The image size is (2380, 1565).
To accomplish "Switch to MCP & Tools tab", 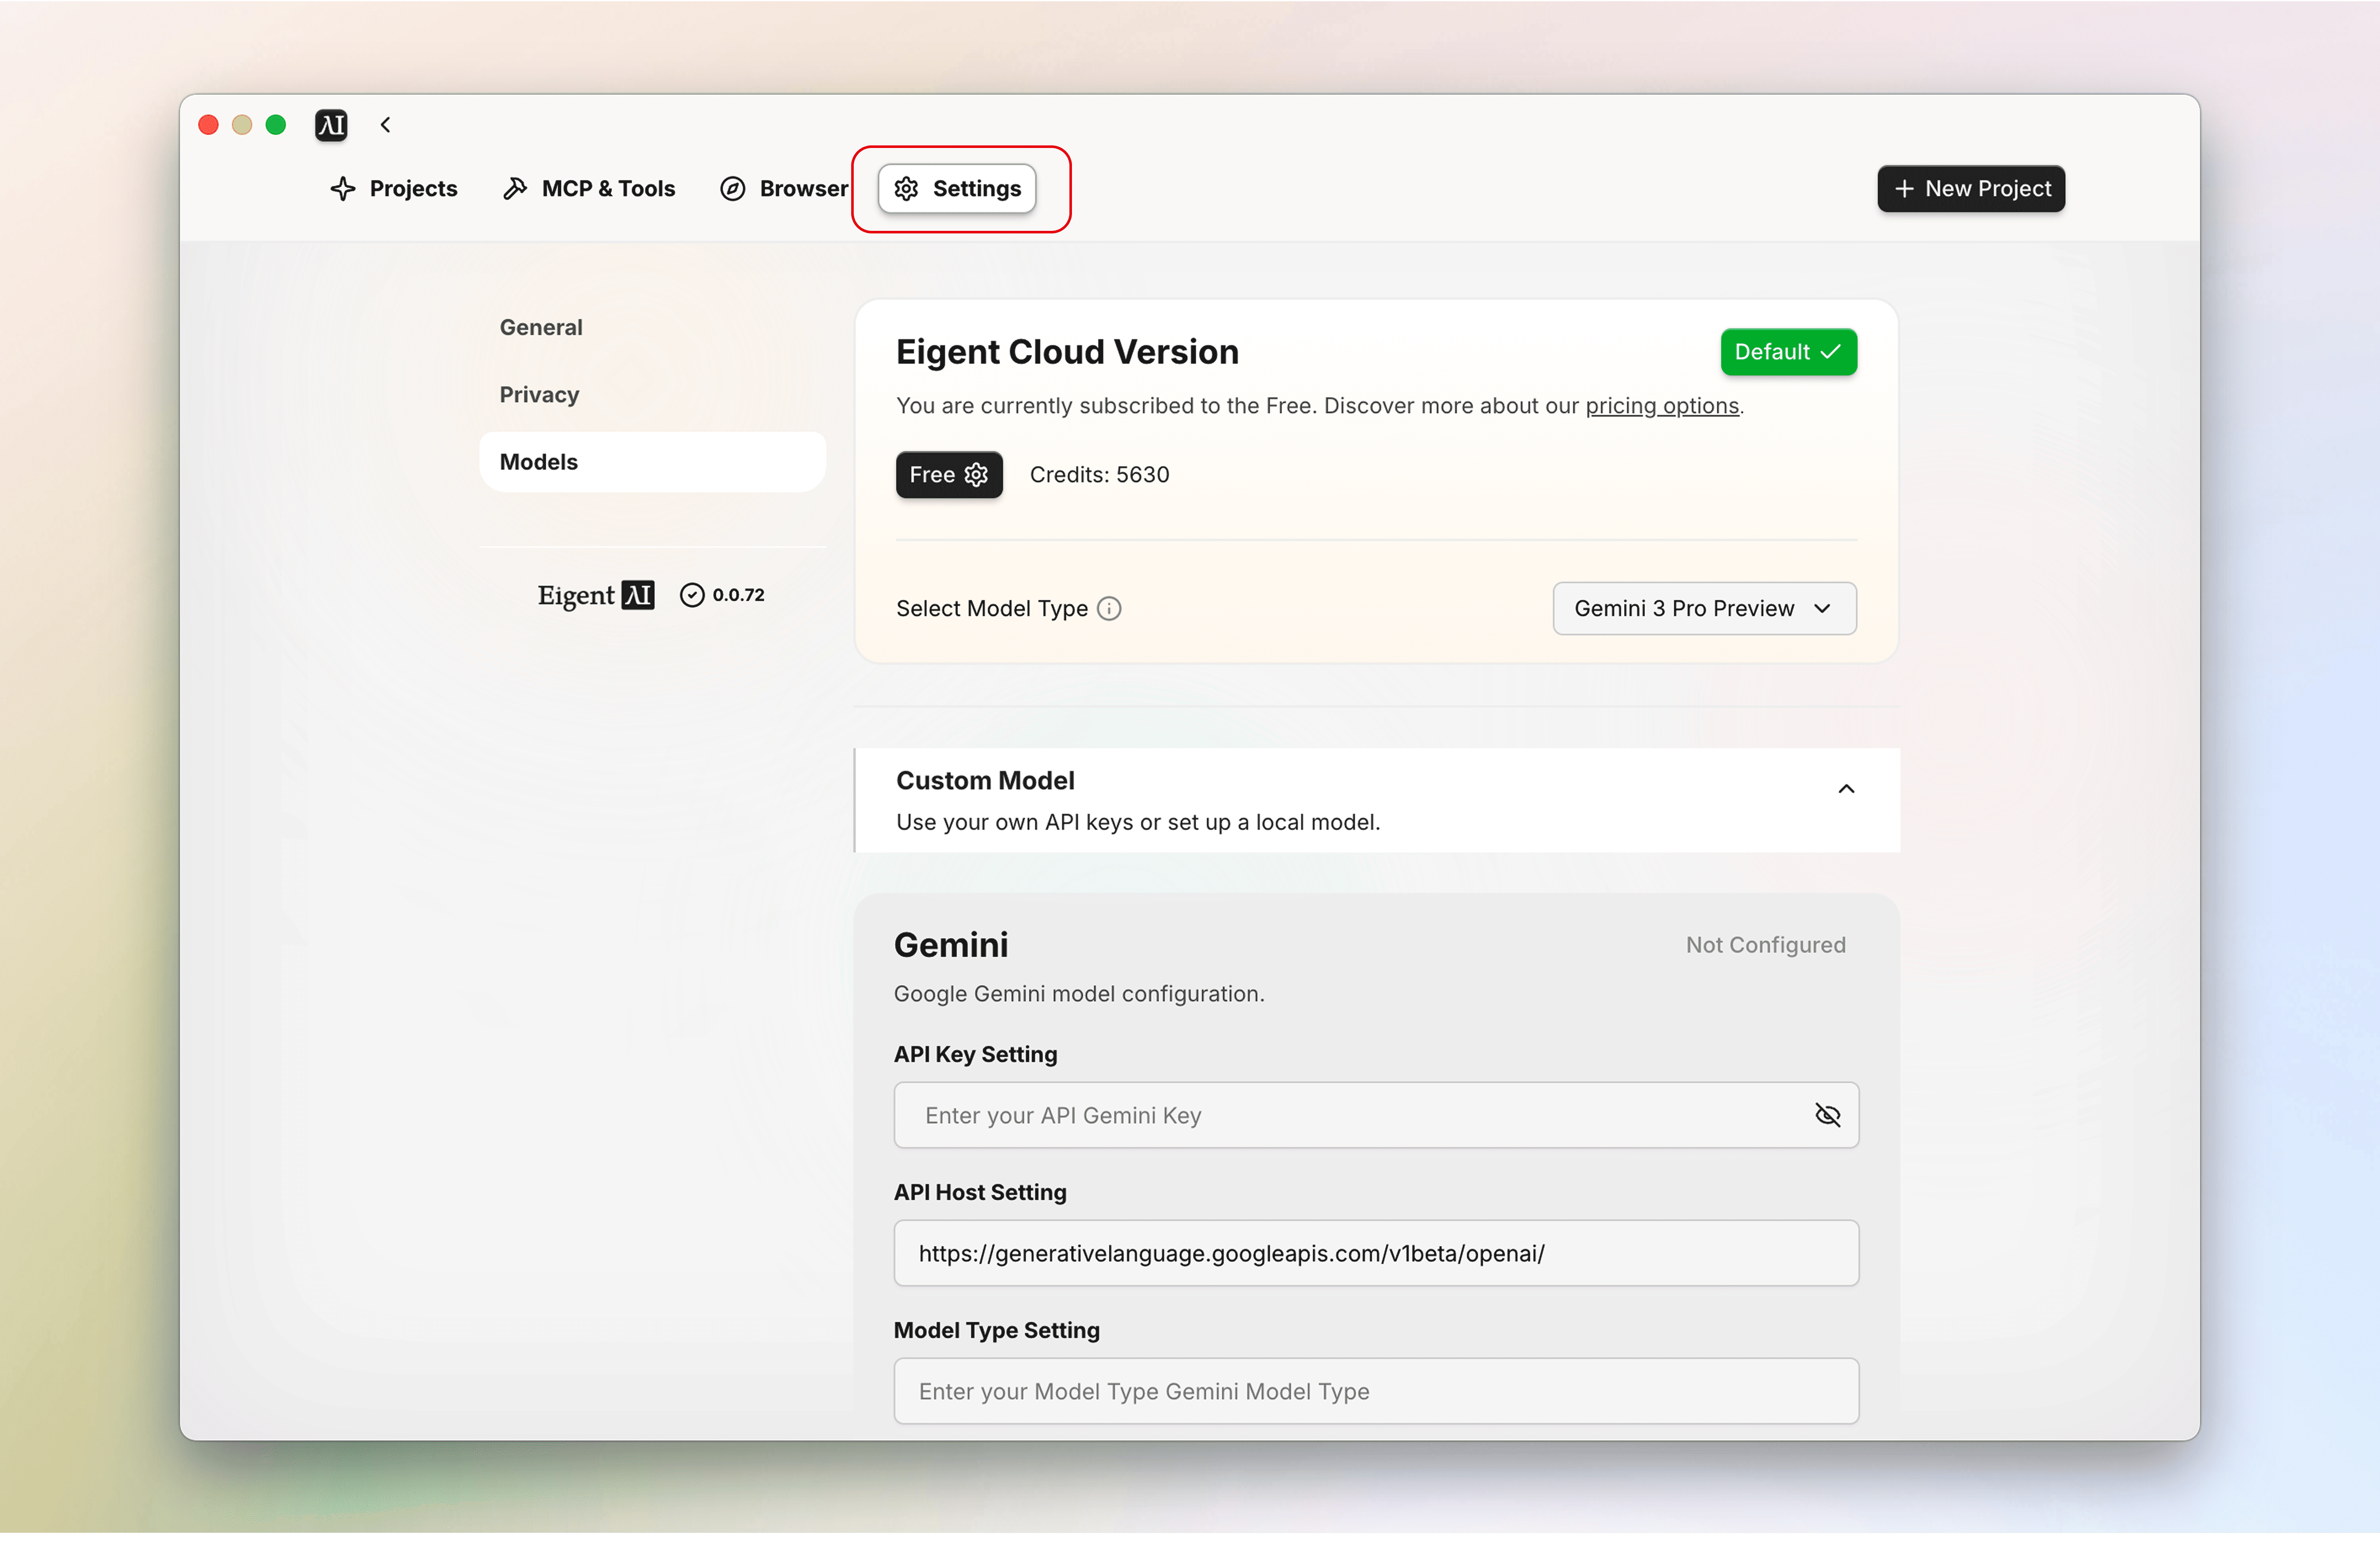I will (589, 189).
